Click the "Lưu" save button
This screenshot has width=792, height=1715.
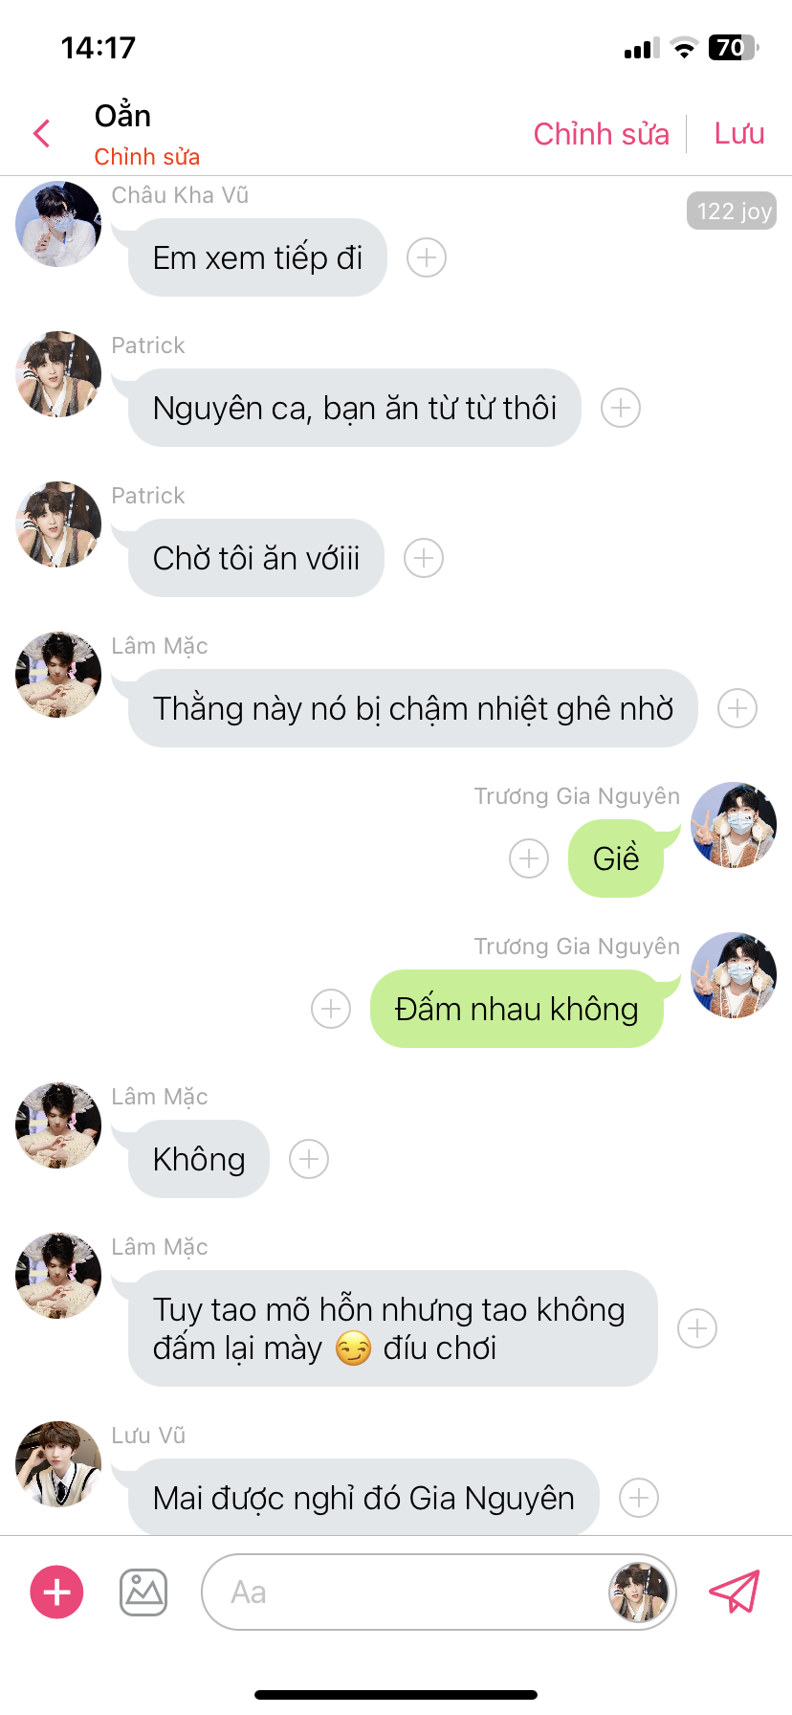tap(739, 134)
